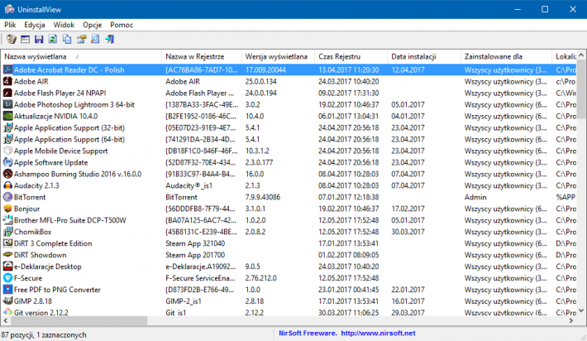Click the ChomikBox row icon
Viewport: 587px width, 341px height.
tap(7, 232)
